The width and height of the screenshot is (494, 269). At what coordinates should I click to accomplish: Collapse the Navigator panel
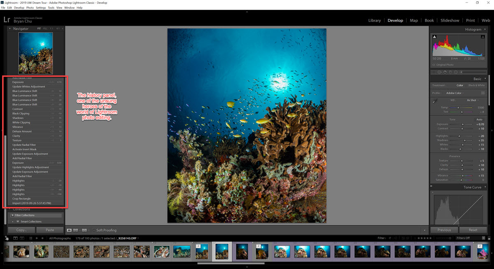[x=10, y=29]
